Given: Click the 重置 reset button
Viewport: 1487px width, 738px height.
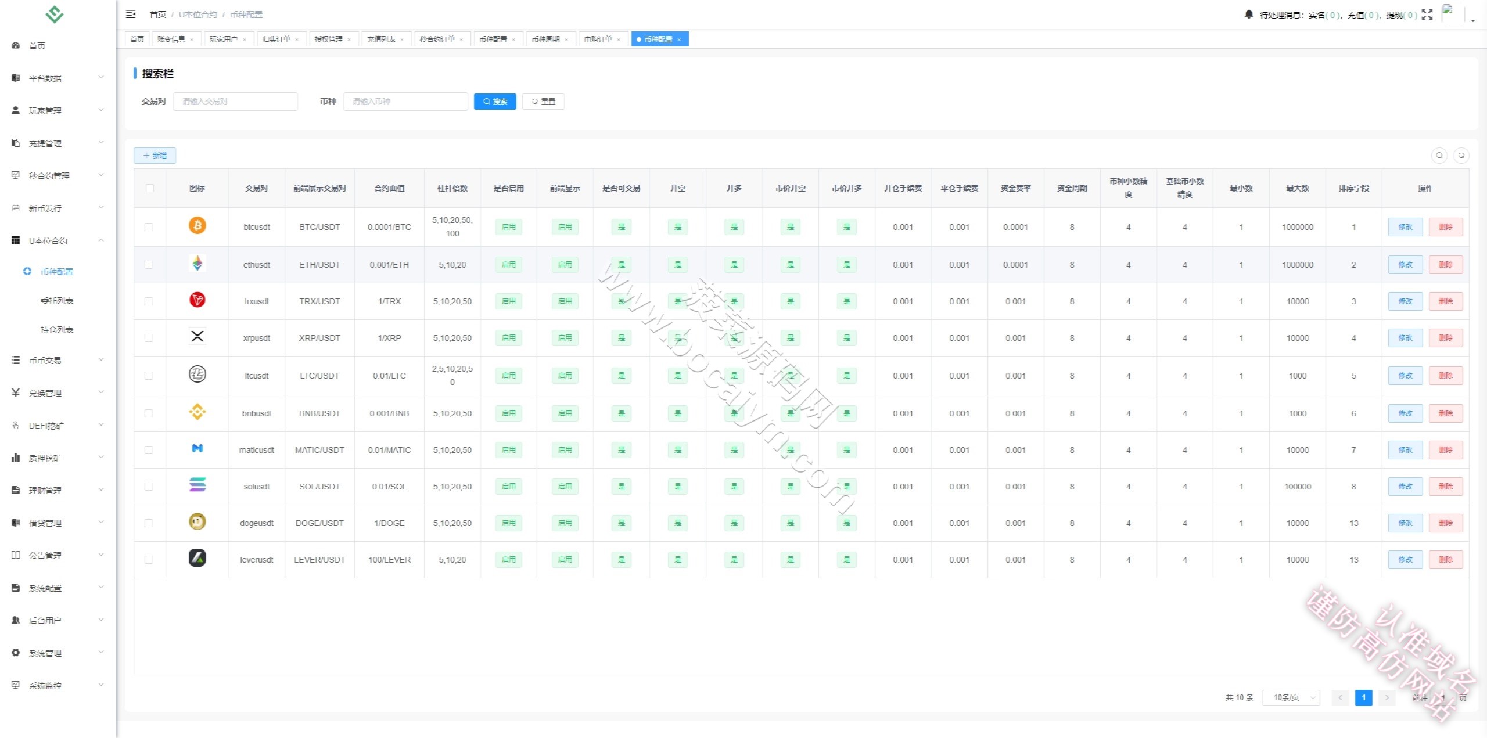Looking at the screenshot, I should [543, 101].
